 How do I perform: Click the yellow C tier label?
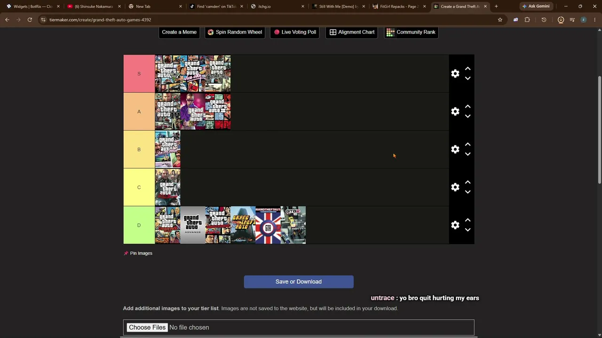(x=139, y=187)
